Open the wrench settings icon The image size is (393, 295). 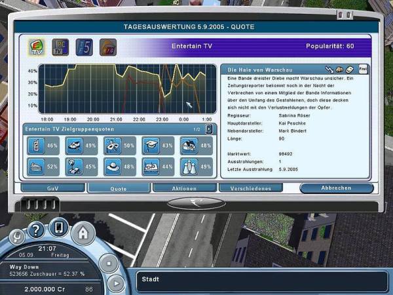tap(18, 235)
